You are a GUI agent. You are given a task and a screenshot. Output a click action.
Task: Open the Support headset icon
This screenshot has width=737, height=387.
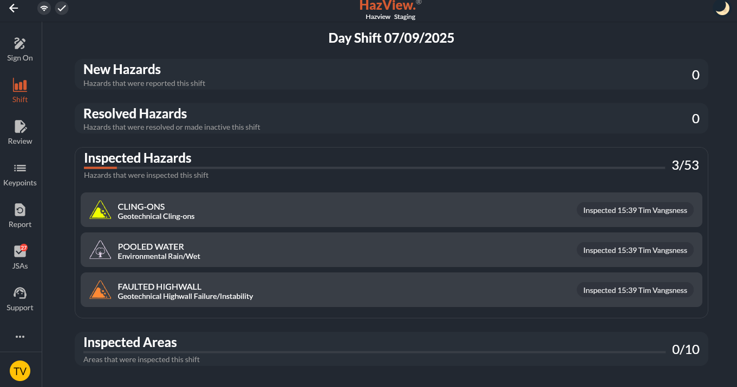(x=20, y=299)
